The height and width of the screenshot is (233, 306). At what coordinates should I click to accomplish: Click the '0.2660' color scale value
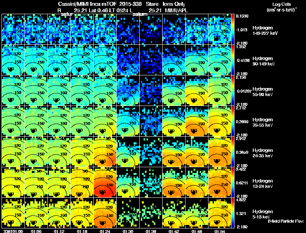242,122
